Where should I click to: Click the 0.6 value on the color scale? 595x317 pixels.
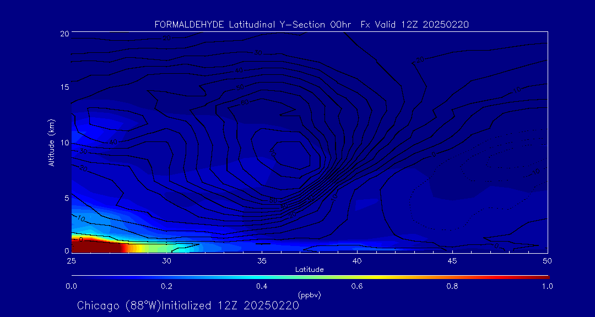click(357, 286)
